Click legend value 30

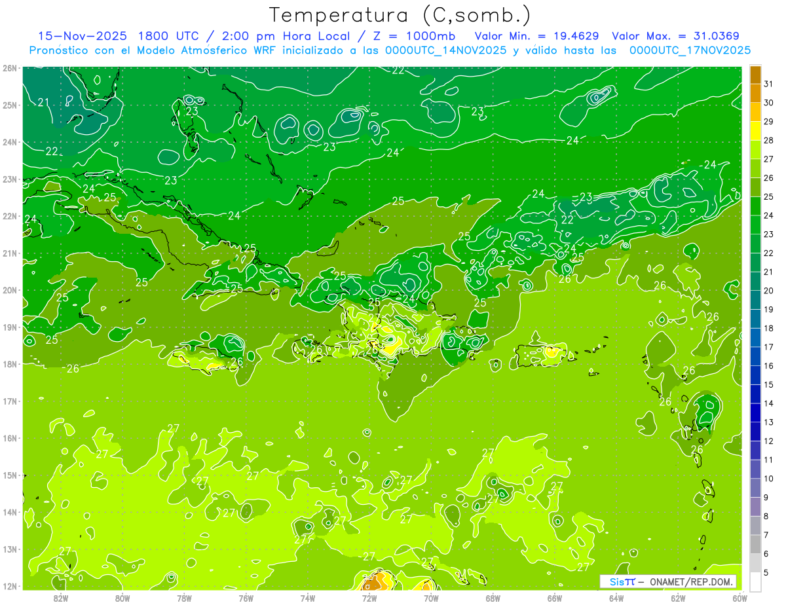(x=769, y=103)
